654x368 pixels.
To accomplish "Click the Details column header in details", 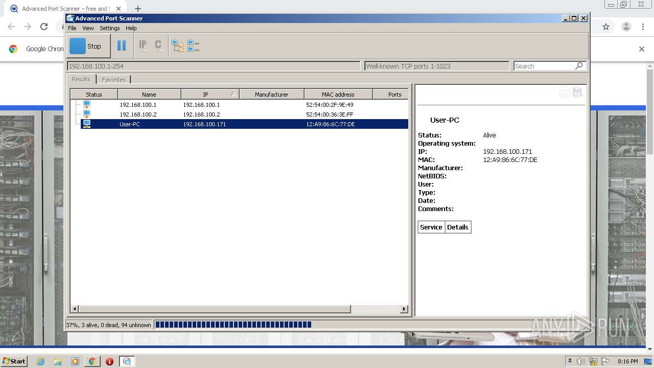I will point(458,227).
